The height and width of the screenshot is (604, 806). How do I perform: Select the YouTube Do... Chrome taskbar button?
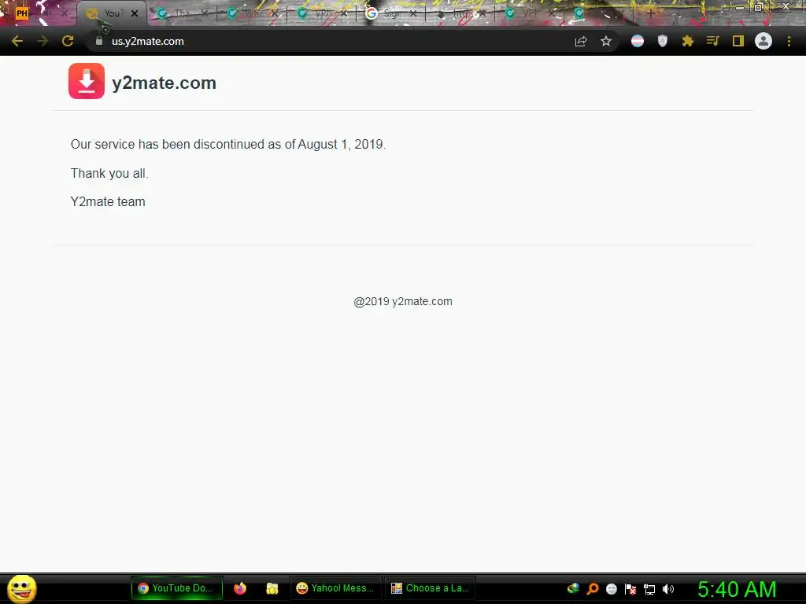177,588
